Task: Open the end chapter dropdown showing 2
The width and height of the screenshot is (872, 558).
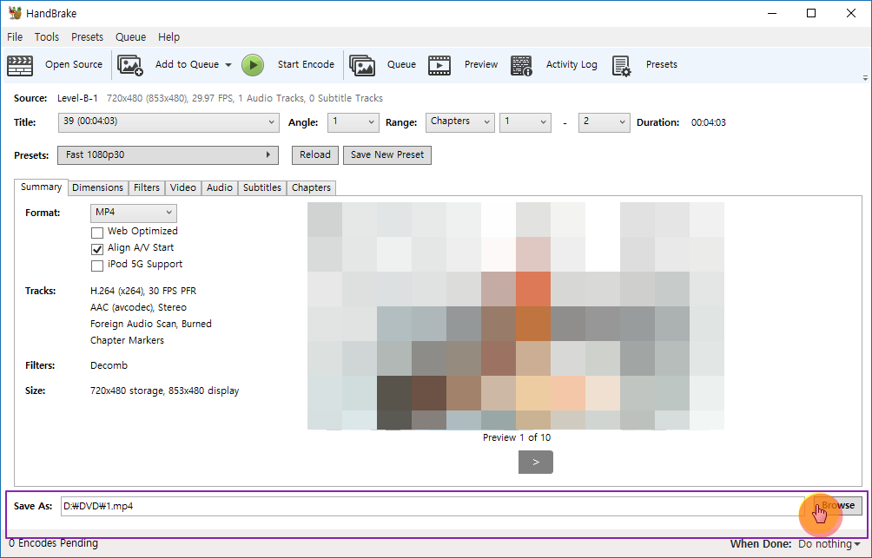Action: pyautogui.click(x=604, y=122)
